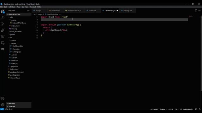Open the View menu
Viewport: 202px width, 113px height.
click(x=18, y=7)
